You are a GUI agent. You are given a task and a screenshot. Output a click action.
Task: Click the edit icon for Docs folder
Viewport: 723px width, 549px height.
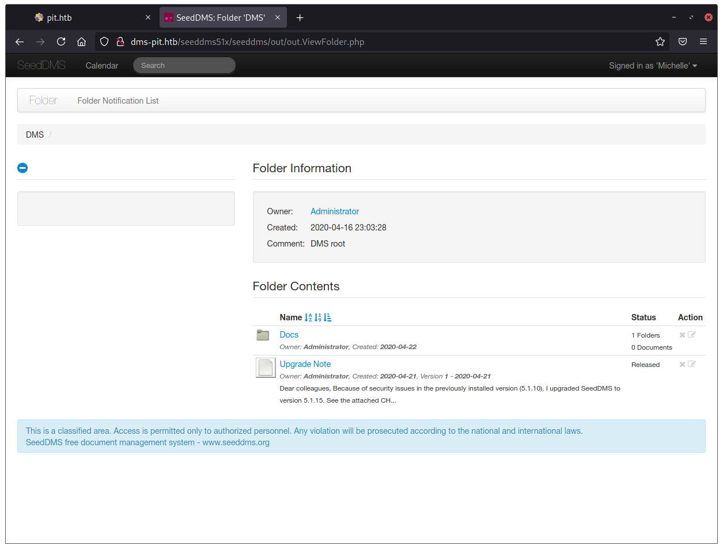tap(692, 335)
